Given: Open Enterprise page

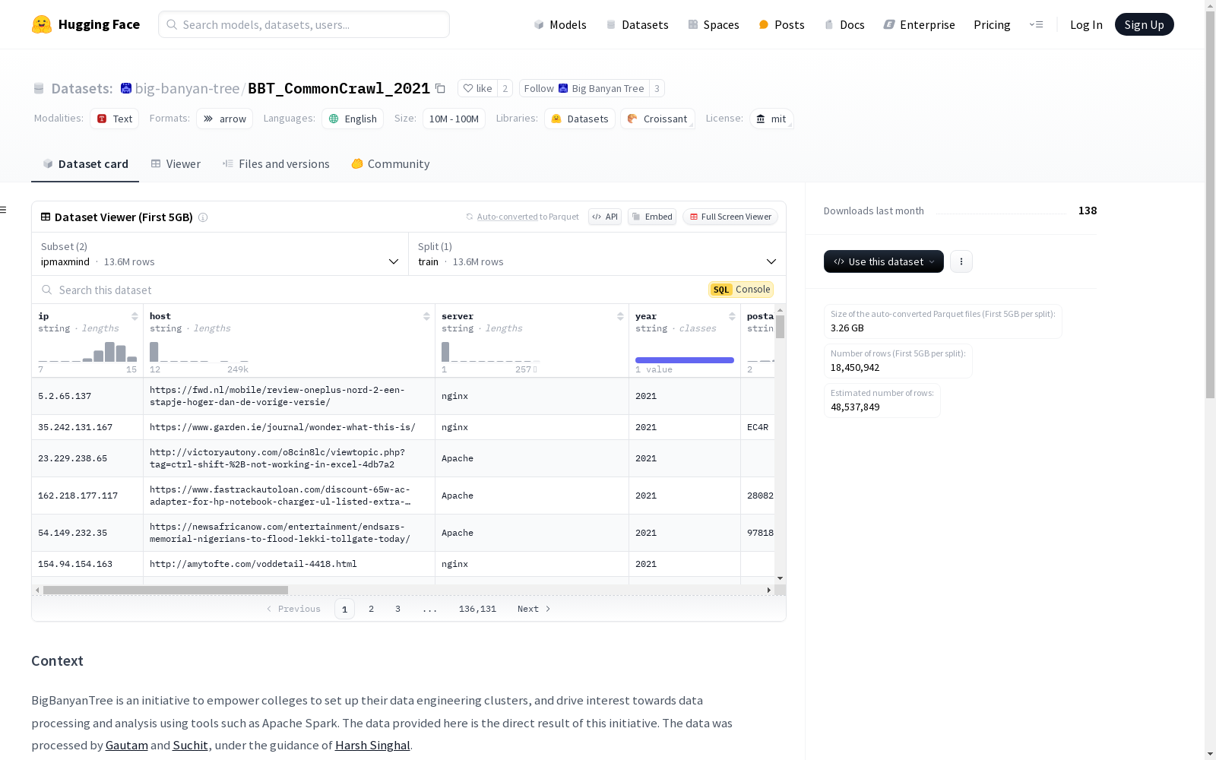Looking at the screenshot, I should 919,24.
